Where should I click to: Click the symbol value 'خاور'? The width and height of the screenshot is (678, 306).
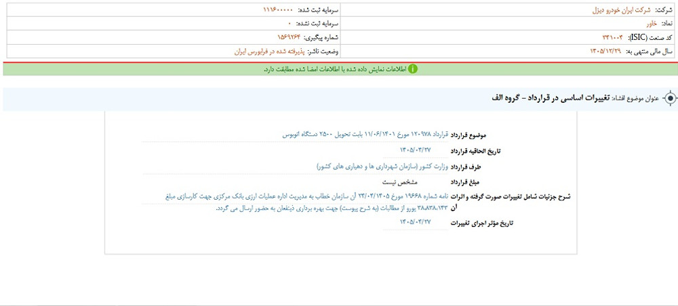(x=650, y=24)
